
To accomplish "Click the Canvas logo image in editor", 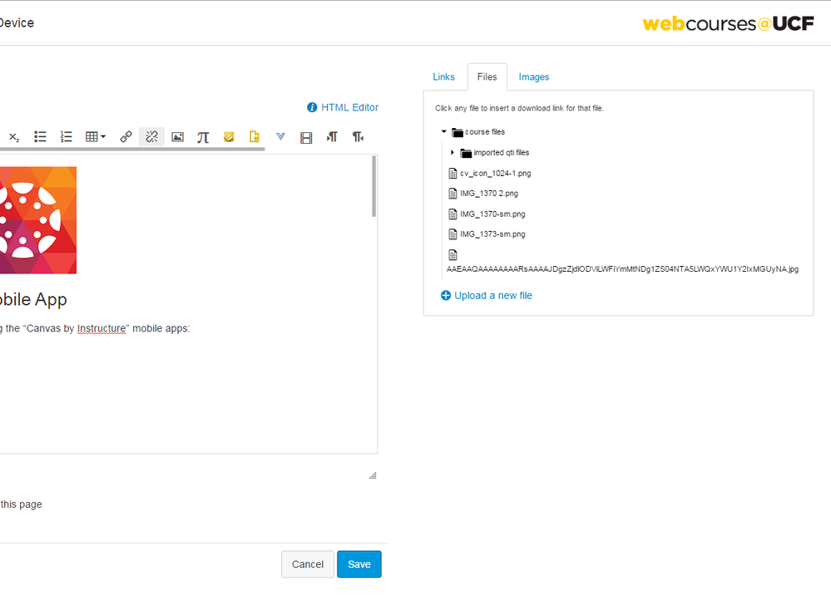I will pyautogui.click(x=38, y=220).
